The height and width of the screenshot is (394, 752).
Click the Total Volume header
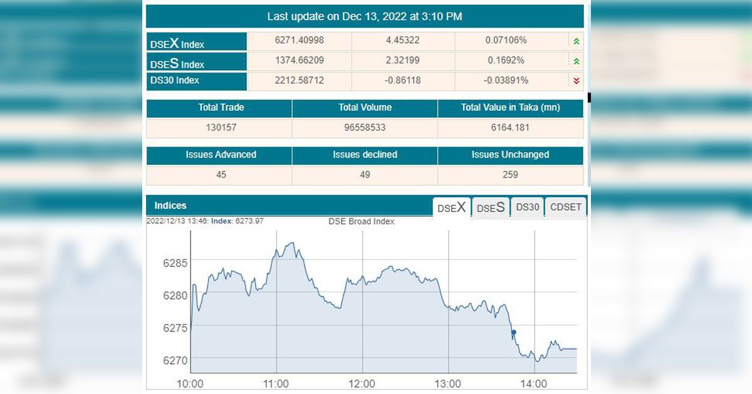tap(365, 108)
